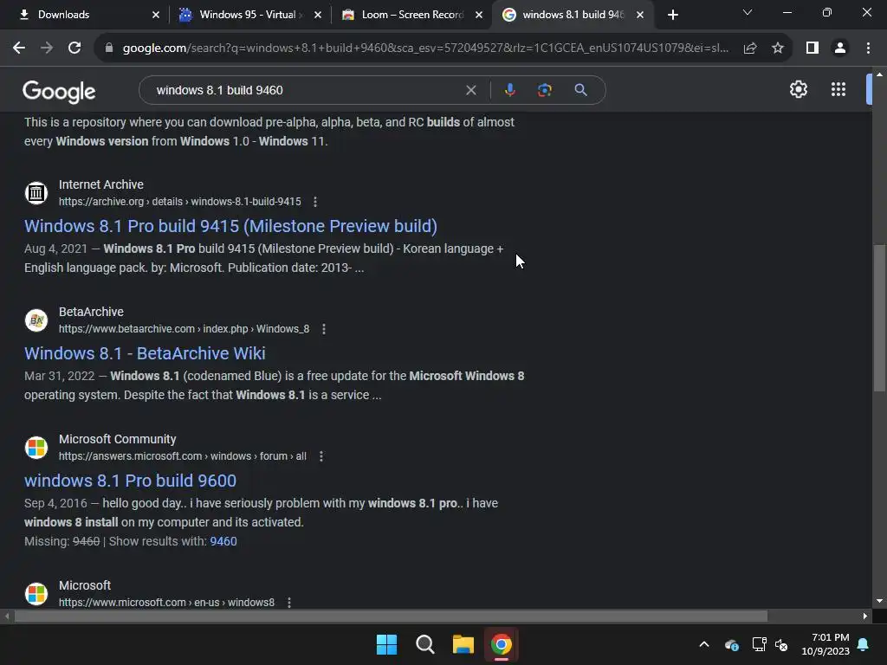Open a new browser tab
Image resolution: width=887 pixels, height=665 pixels.
tap(672, 15)
